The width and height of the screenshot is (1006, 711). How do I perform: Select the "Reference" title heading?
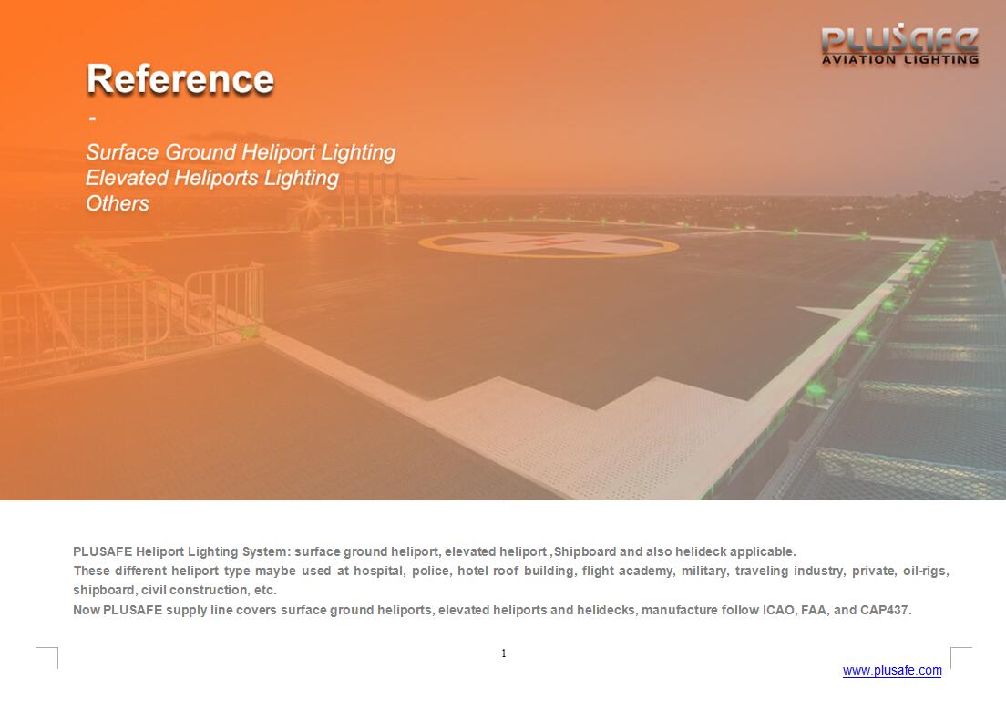[180, 79]
